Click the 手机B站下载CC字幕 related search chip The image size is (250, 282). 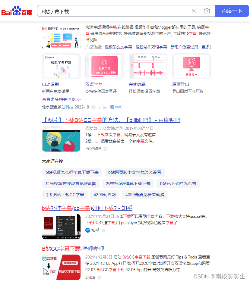(x=65, y=195)
